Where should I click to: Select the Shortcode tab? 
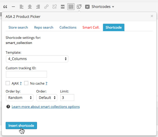[114, 27]
